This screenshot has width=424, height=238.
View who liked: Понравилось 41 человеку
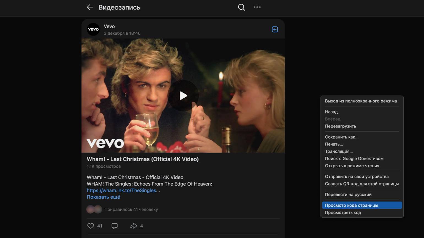131,209
